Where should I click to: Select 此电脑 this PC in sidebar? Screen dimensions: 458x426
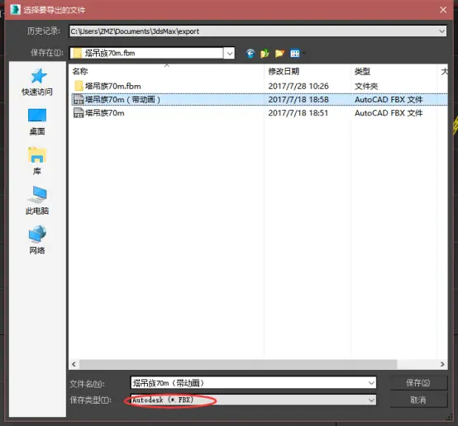tap(37, 201)
